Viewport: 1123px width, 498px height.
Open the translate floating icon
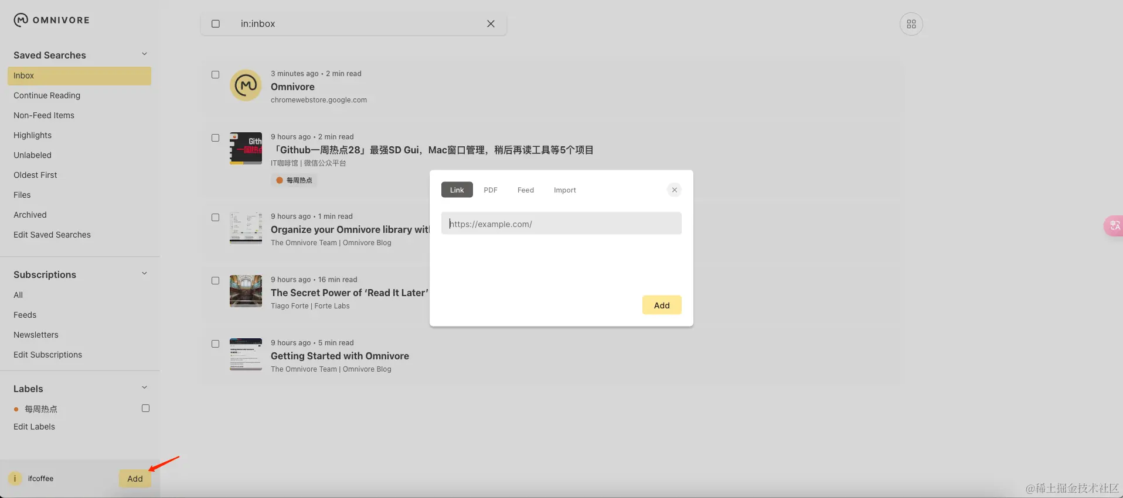[x=1114, y=225]
